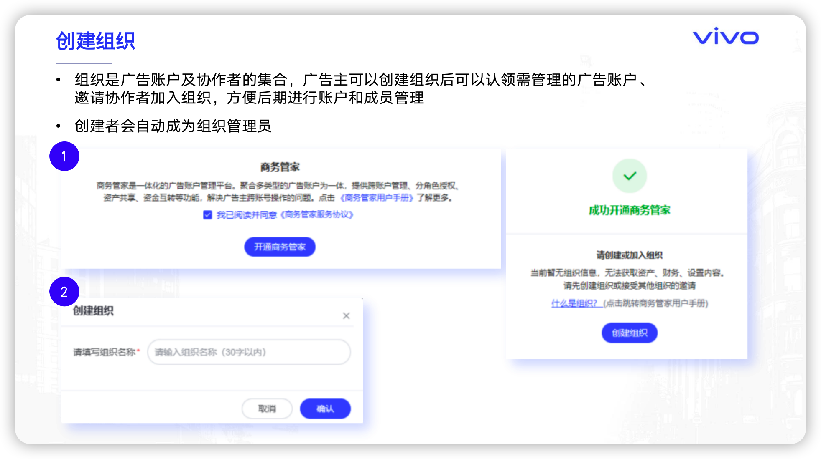
Task: Open the 商务管家用户手册 link
Action: click(x=377, y=198)
